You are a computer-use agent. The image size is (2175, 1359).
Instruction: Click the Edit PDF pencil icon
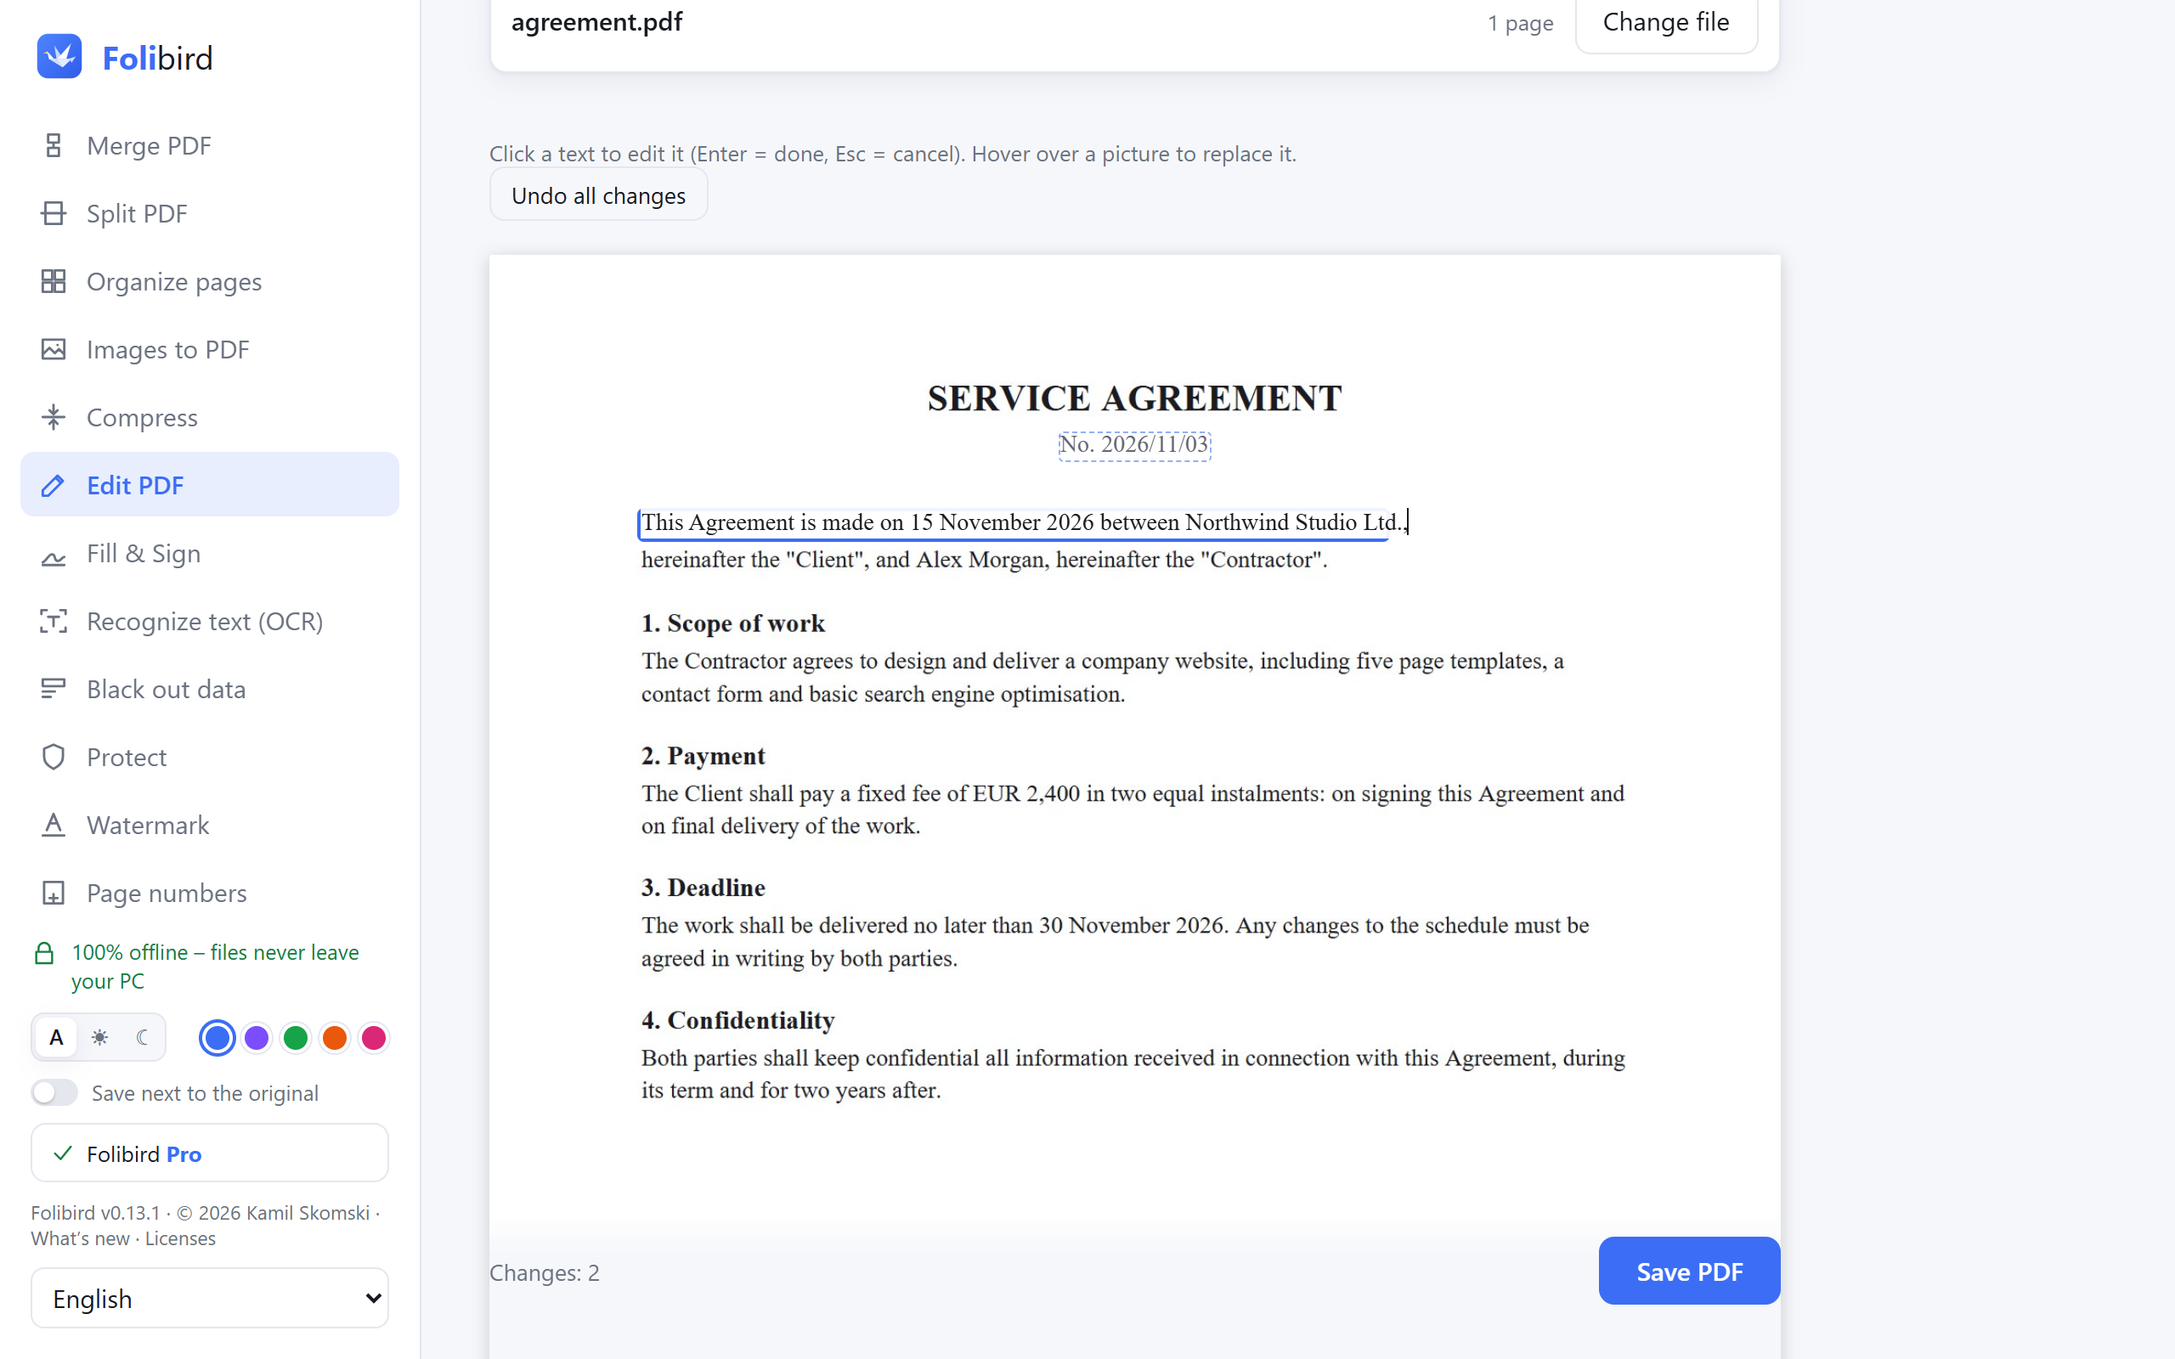[x=54, y=485]
